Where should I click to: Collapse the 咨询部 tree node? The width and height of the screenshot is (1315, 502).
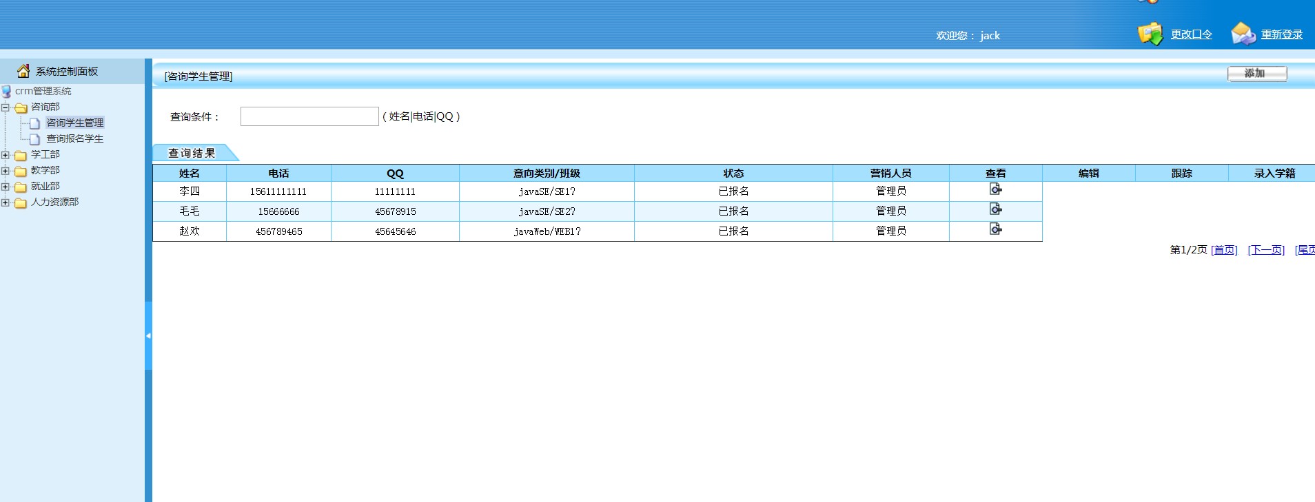click(x=6, y=107)
